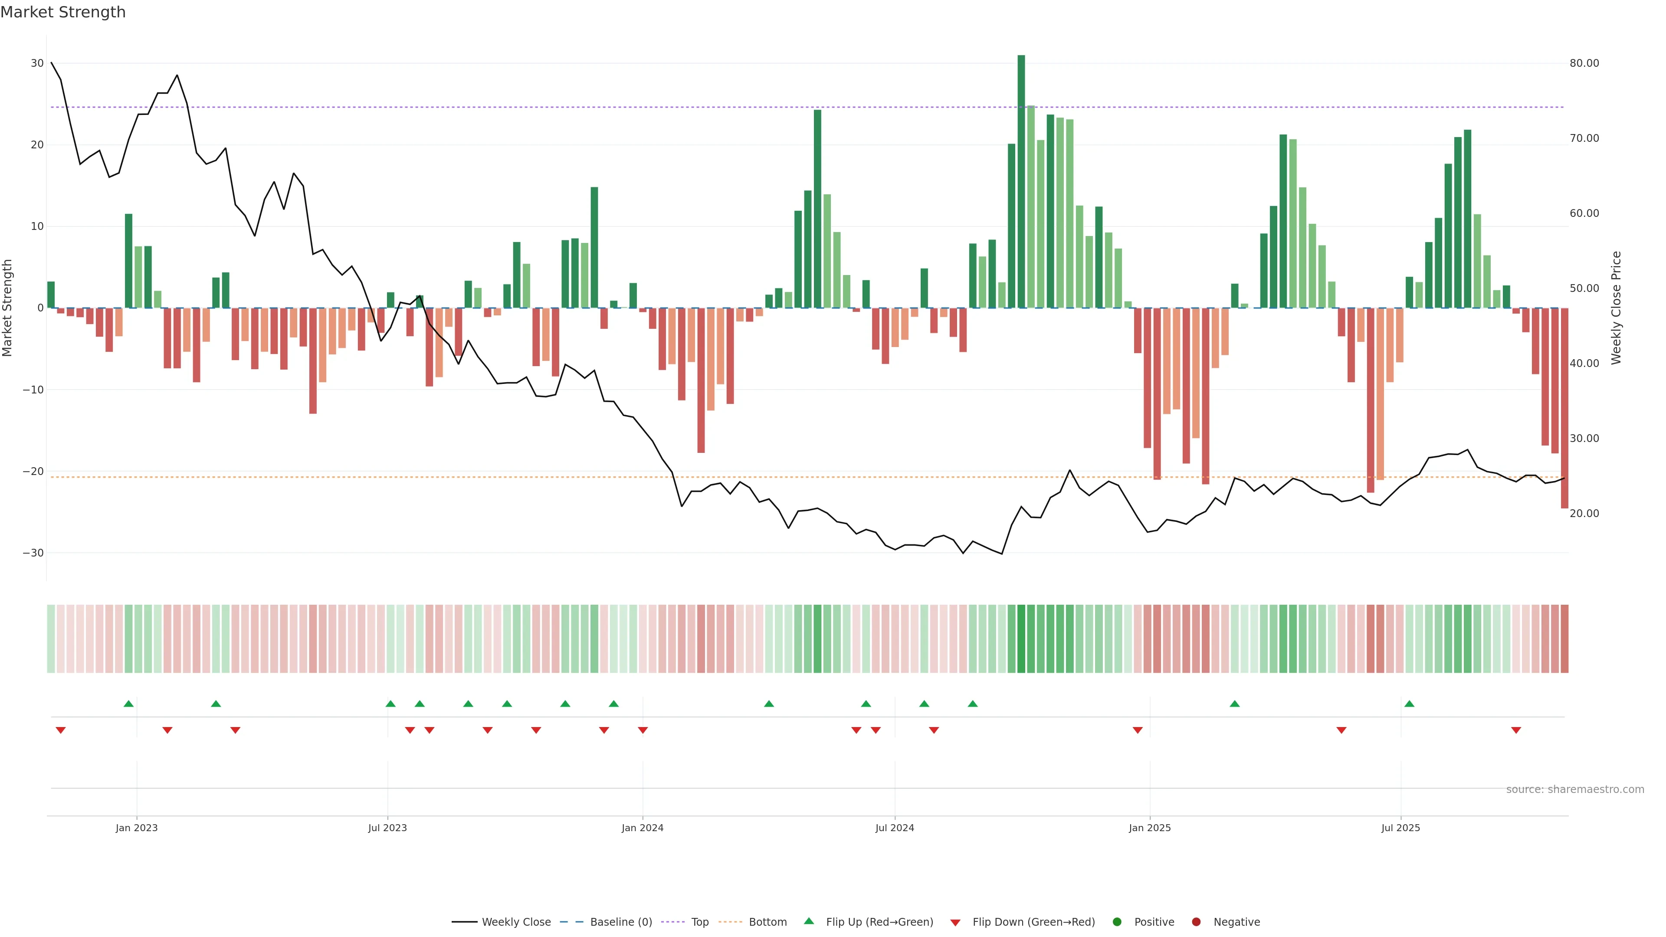The image size is (1666, 937).
Task: Click the rightmost dark red heatmap strip cell
Action: [1564, 639]
